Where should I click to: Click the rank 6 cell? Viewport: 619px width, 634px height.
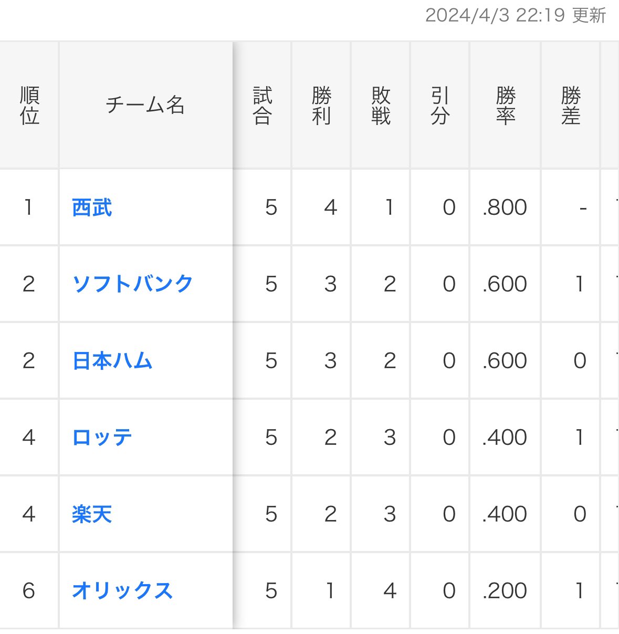[29, 591]
